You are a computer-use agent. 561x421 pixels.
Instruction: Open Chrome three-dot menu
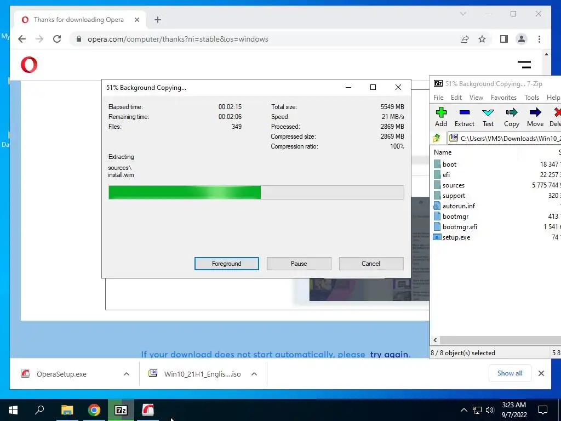[x=539, y=39]
